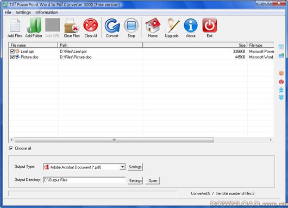Click the PowerPoint file icon beside Leaf.ppt

17,51
